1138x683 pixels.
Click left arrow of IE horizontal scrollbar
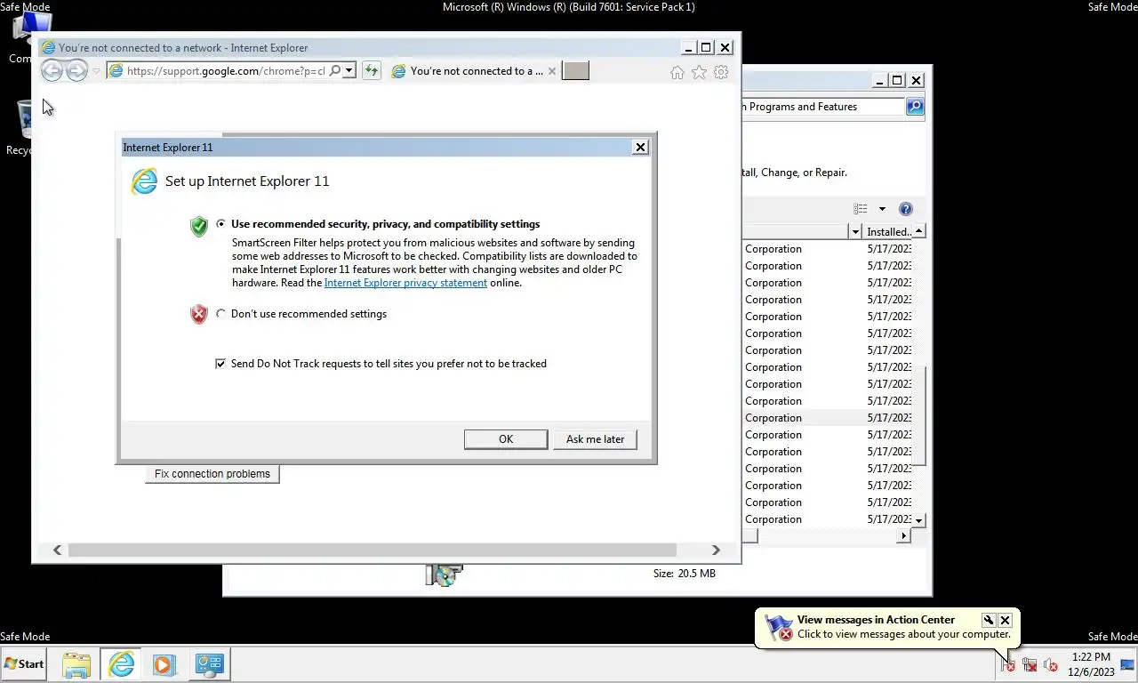point(57,550)
